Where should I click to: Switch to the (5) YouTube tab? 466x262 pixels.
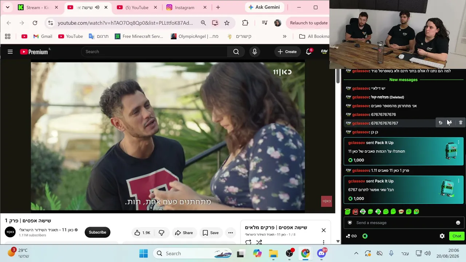click(x=137, y=7)
